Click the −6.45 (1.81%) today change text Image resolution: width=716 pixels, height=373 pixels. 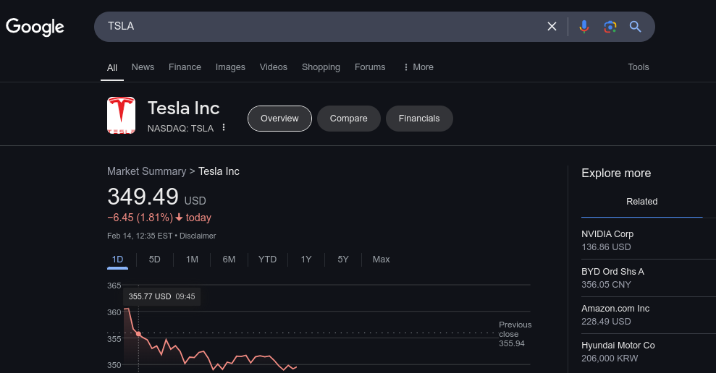(x=159, y=218)
